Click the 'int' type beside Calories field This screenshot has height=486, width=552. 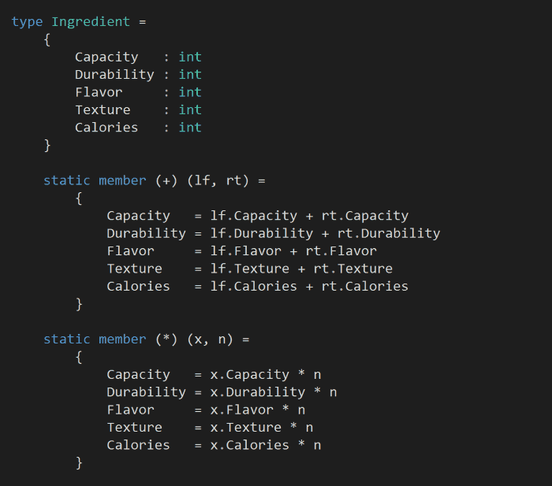pos(190,127)
